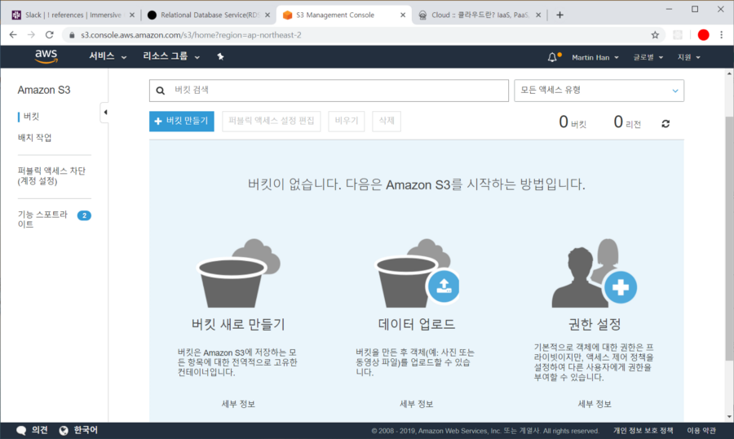
Task: Close the Relational Database Service tab
Action: [x=268, y=15]
